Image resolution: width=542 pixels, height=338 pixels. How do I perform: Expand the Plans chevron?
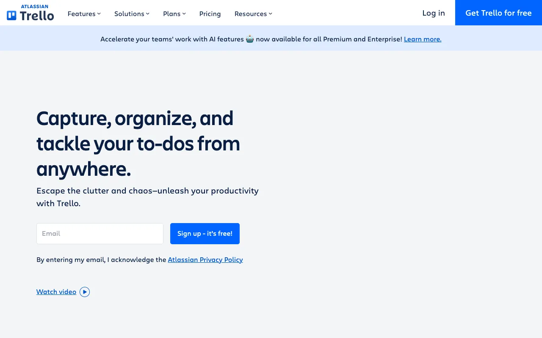coord(184,14)
